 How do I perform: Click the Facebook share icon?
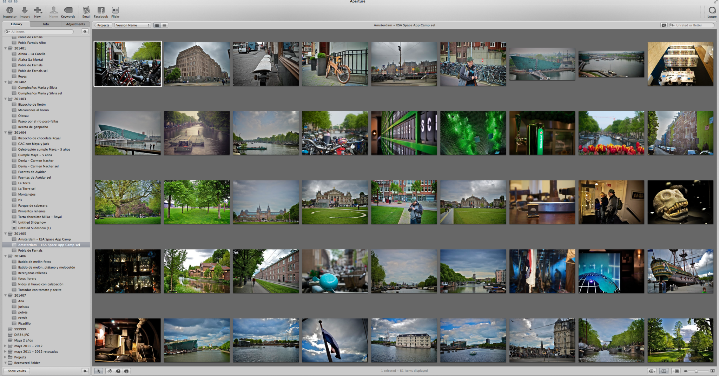click(101, 11)
